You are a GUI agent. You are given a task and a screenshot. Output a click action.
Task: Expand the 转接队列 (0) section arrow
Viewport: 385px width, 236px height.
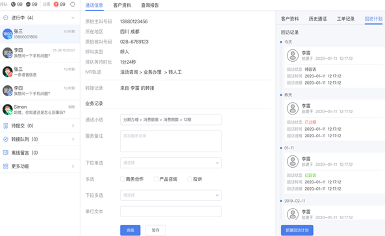coord(73,139)
